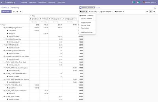Collapse the [E-COM07] Large Cabinet row

pos(13,28)
